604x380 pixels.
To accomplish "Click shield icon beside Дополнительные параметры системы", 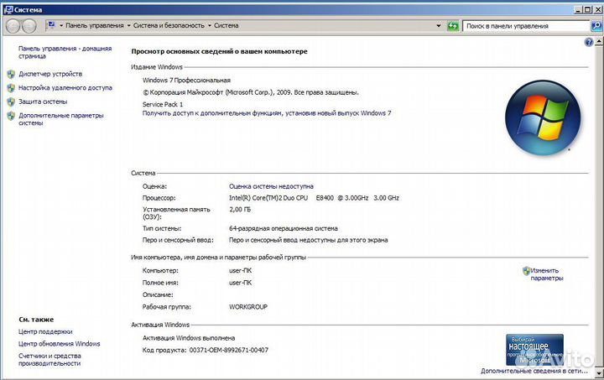I will tap(11, 116).
